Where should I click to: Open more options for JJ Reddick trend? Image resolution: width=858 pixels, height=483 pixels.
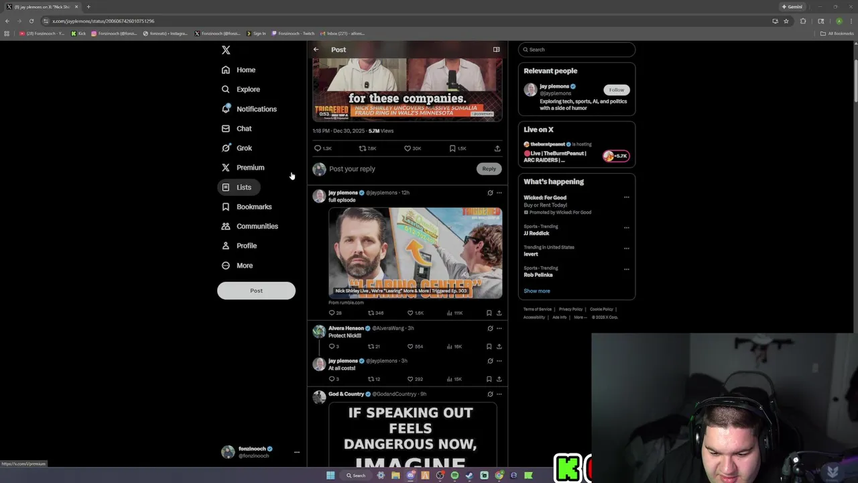627,227
